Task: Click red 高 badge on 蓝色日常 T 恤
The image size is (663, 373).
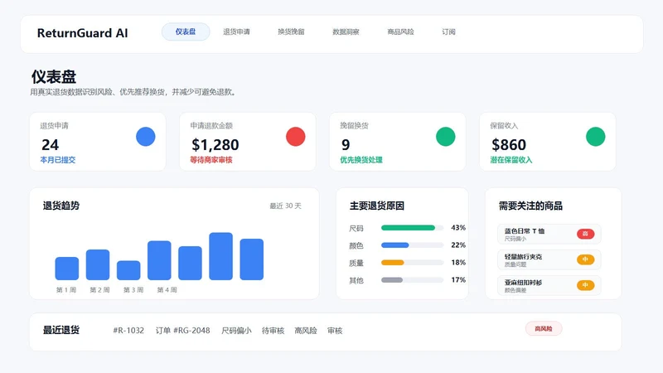Action: pos(586,234)
